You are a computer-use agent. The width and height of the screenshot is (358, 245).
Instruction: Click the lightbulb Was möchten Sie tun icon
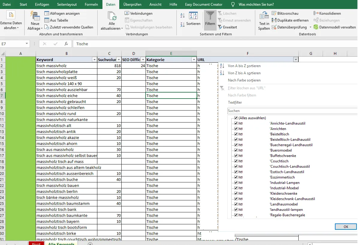(x=233, y=4)
